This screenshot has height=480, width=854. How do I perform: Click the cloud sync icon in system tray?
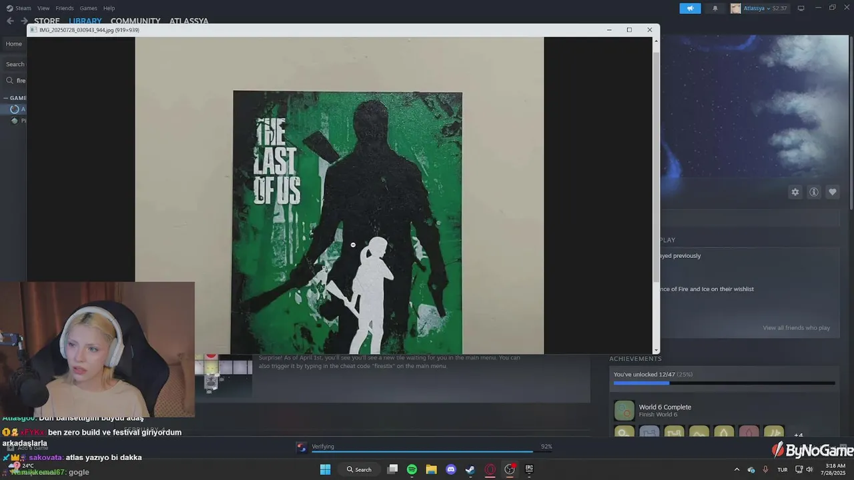(x=751, y=469)
